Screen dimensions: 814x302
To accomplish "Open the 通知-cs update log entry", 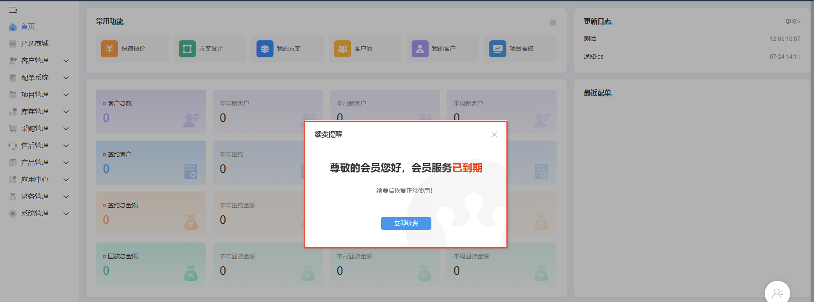I will (594, 56).
